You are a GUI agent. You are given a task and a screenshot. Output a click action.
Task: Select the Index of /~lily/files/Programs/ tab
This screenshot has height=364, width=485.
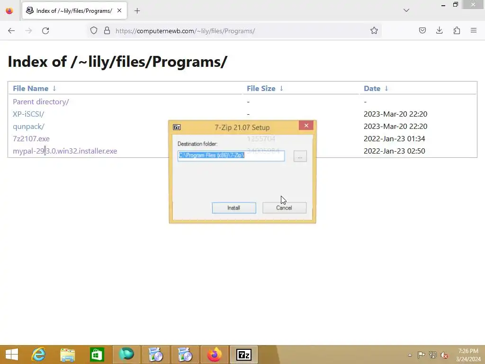[74, 10]
